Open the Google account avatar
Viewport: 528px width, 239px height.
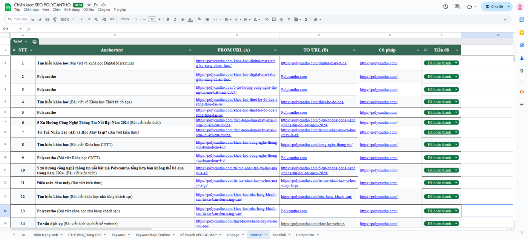point(520,7)
